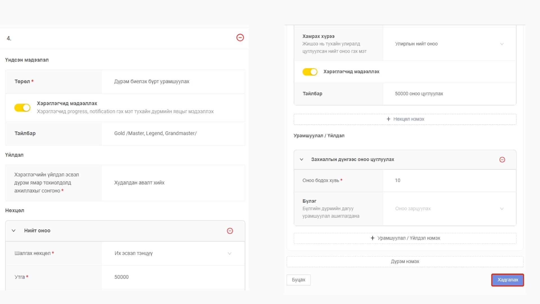Viewport: 540px width, 304px height.
Task: Remove Захиалгын дүнгээс оноо цуглуулах action
Action: click(x=502, y=160)
